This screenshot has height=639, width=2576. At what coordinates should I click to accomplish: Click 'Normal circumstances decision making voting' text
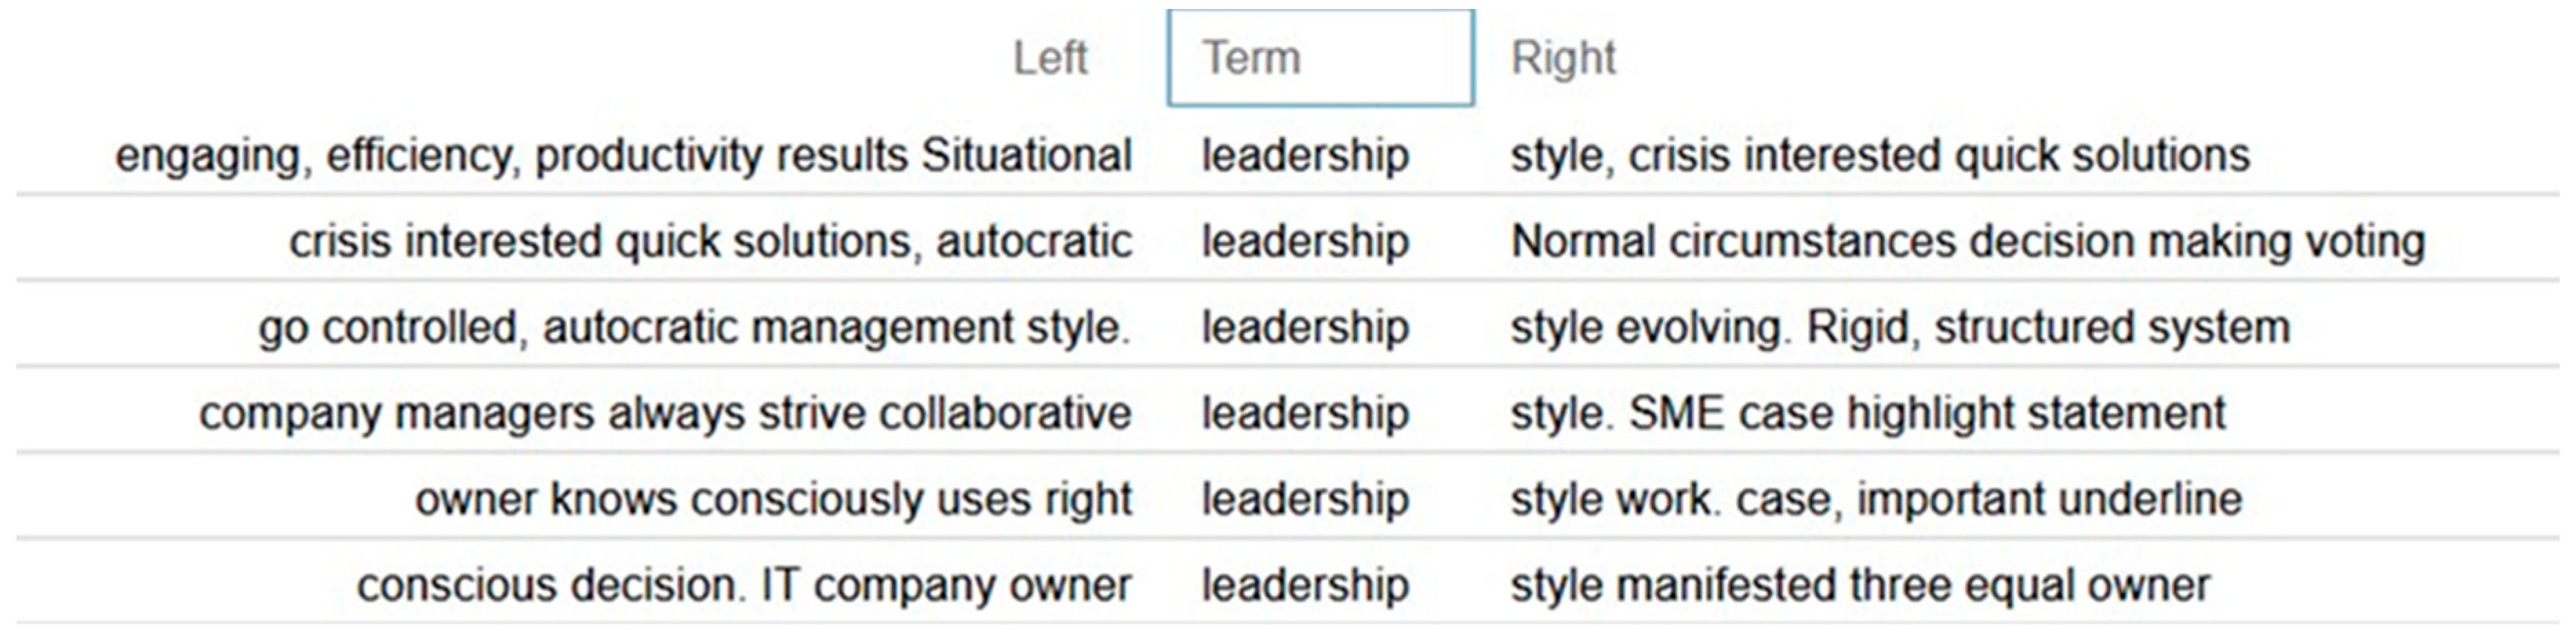1968,242
